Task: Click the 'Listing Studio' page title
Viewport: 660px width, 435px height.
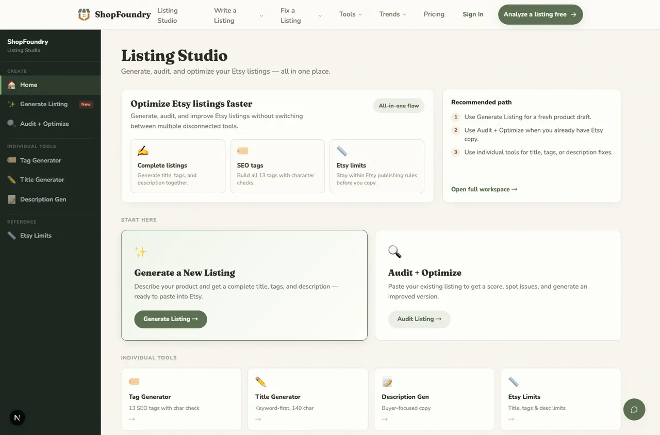Action: [174, 55]
